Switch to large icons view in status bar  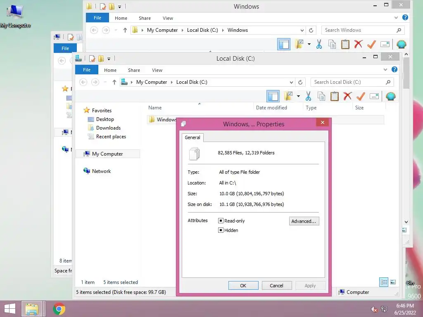[393, 282]
